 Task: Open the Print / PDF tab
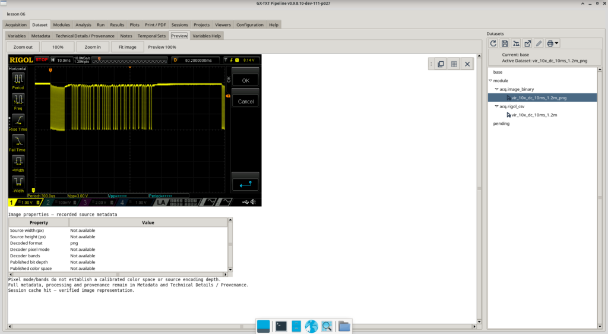(156, 25)
